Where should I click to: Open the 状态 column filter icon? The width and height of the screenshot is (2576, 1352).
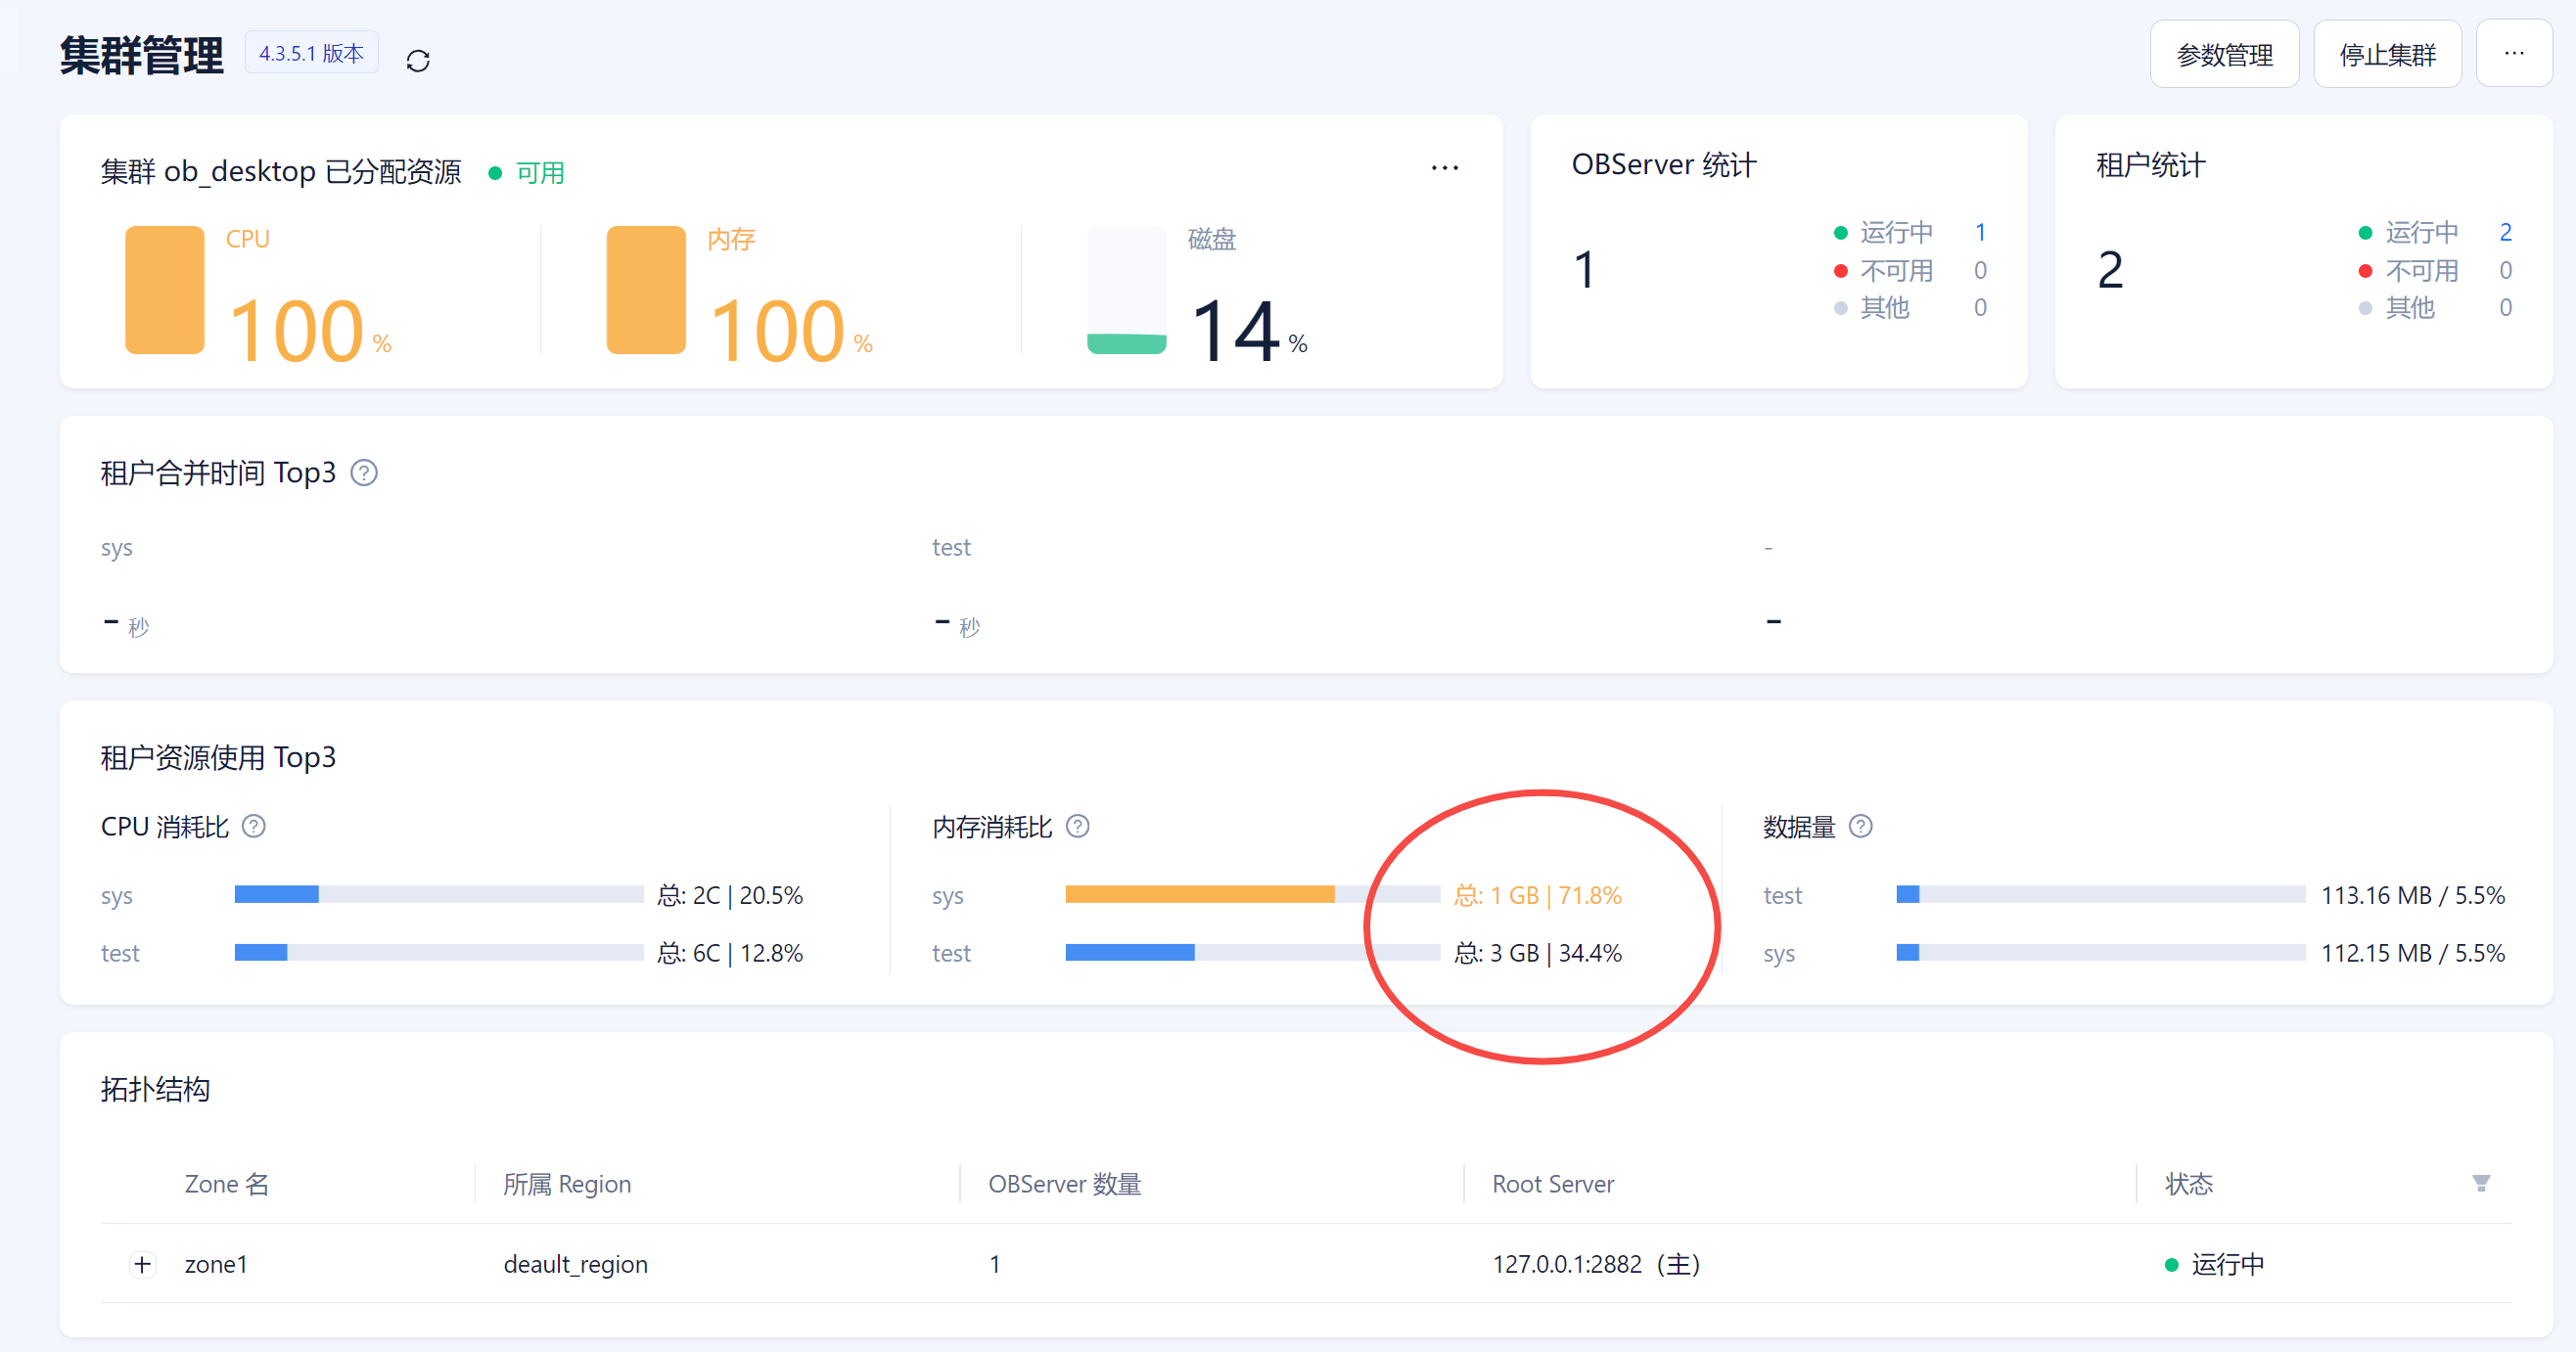tap(2481, 1183)
